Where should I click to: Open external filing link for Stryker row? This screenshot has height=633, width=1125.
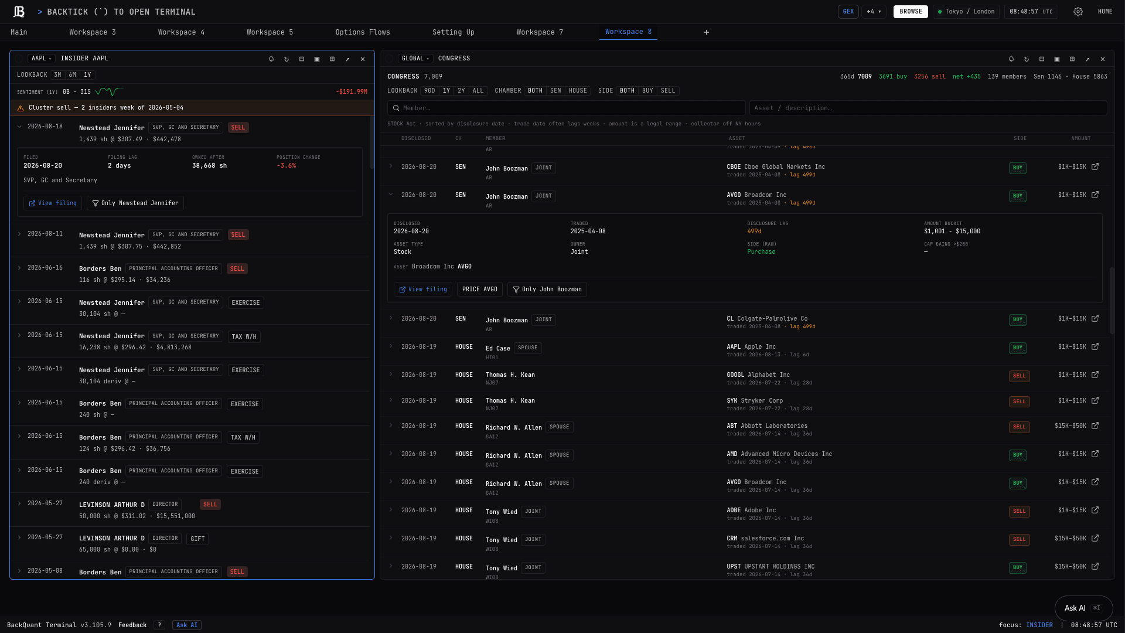(1095, 401)
